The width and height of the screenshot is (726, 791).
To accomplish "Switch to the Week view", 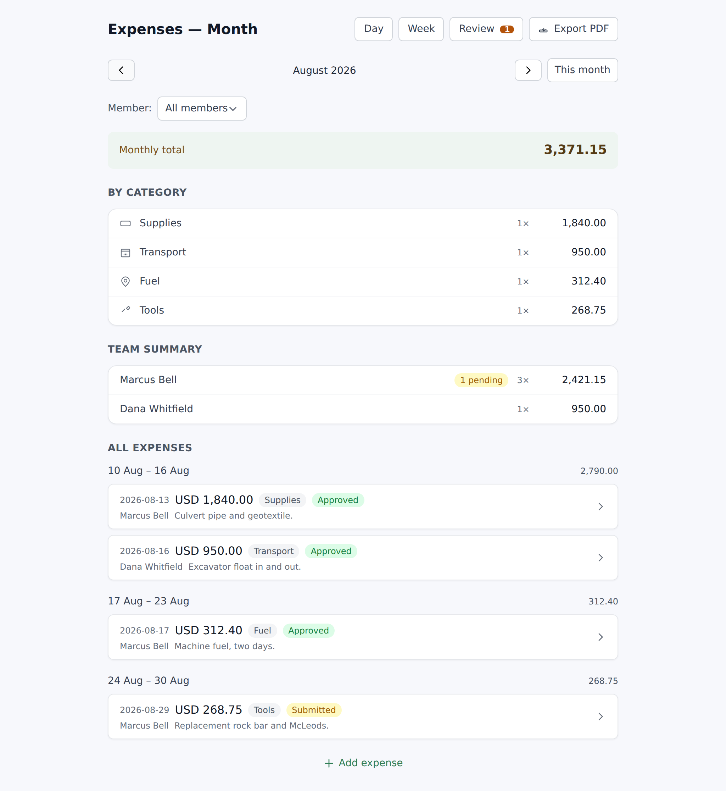I will [x=421, y=29].
